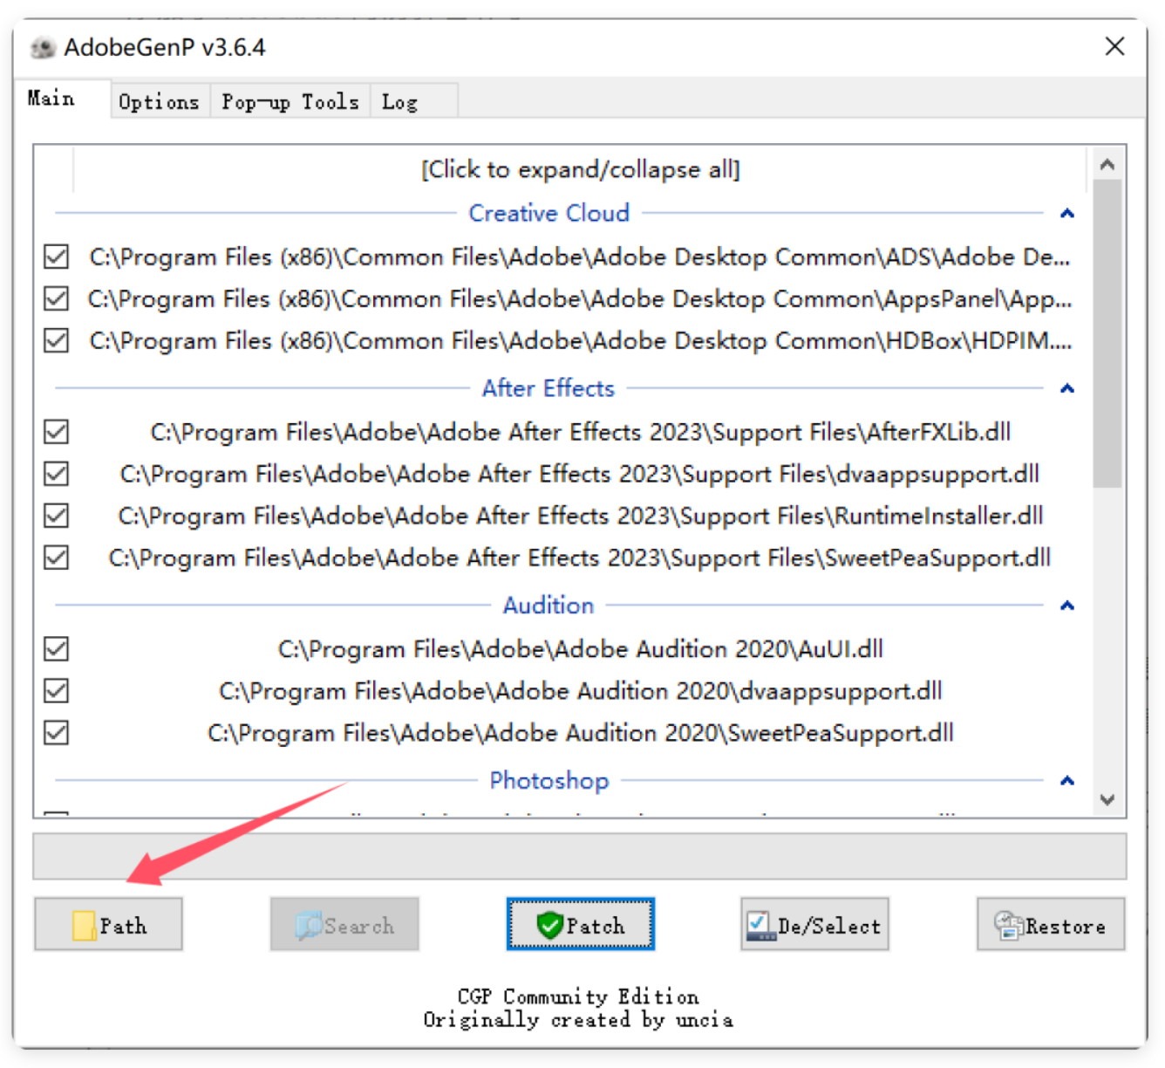Click the vertical scrollbar thumb in file list
Image resolution: width=1165 pixels, height=1068 pixels.
point(1107,333)
